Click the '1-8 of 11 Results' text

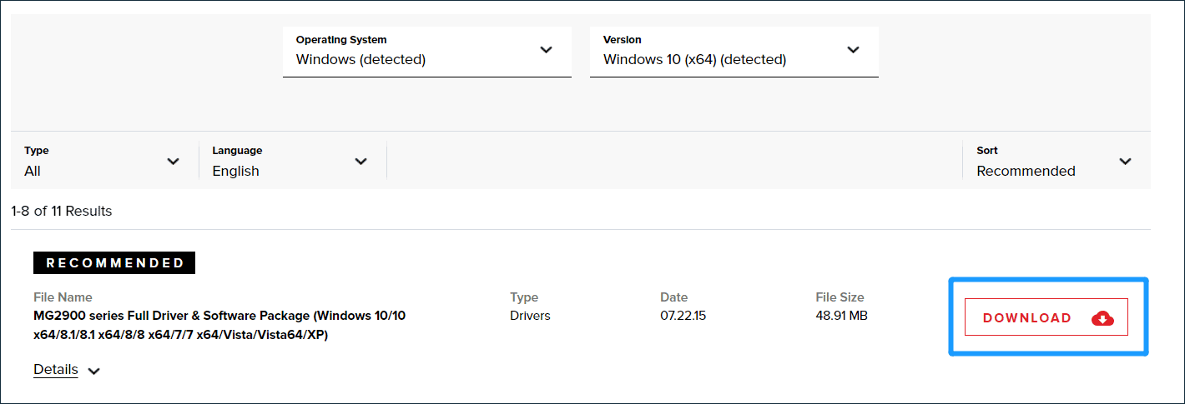62,211
